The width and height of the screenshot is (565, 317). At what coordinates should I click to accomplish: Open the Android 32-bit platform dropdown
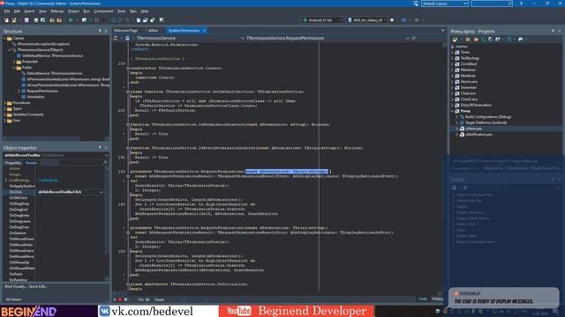pyautogui.click(x=340, y=20)
